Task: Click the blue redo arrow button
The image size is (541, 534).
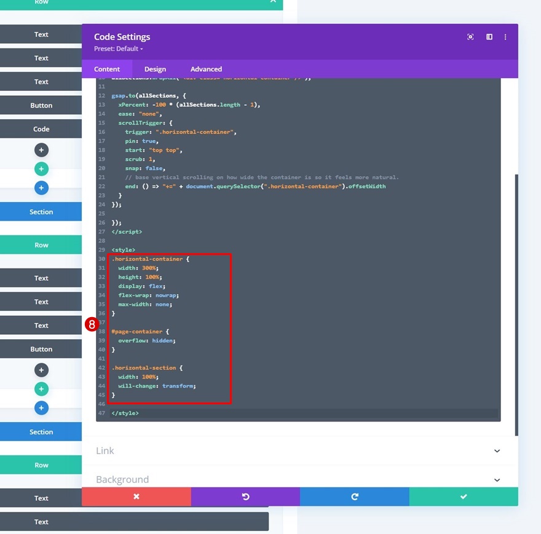Action: (354, 497)
